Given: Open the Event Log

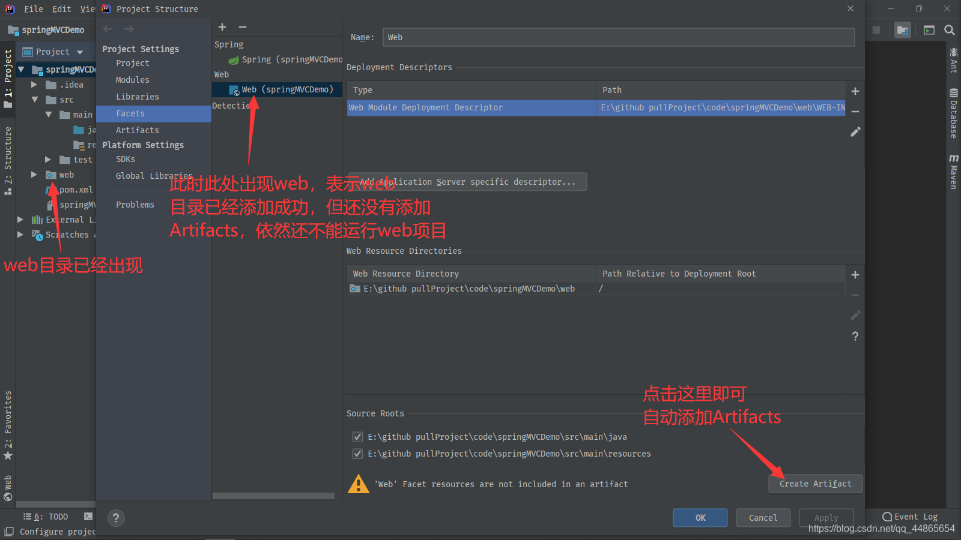Looking at the screenshot, I should click(909, 517).
